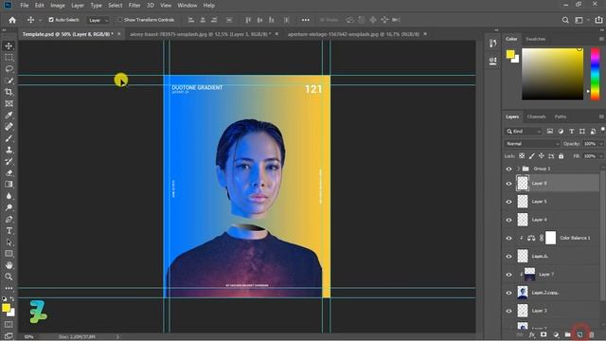The image size is (606, 341).
Task: Toggle visibility of Layer 4
Action: tap(508, 220)
